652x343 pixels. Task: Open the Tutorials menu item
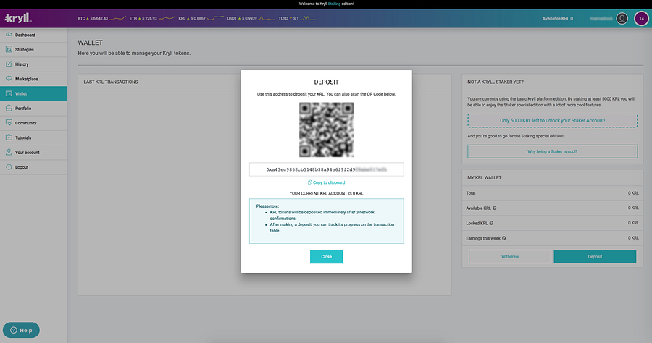(x=33, y=137)
